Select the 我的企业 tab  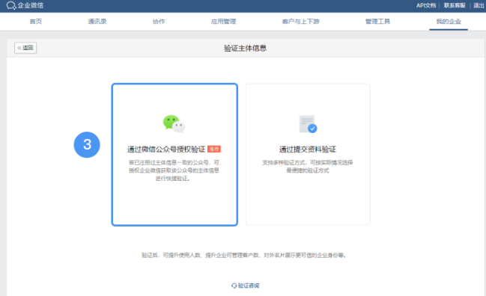point(449,22)
